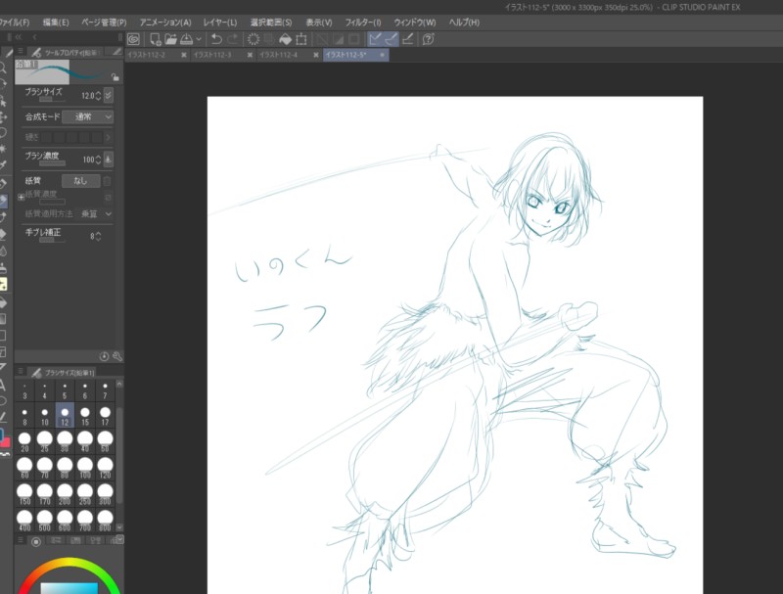This screenshot has height=594, width=783.
Task: Click the Redo arrow in the command bar
Action: (x=233, y=39)
